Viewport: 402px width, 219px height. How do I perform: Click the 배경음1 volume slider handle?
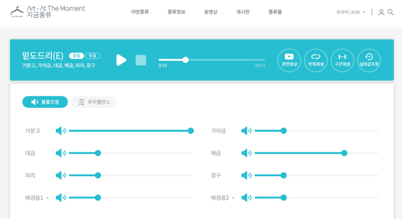pyautogui.click(x=98, y=198)
